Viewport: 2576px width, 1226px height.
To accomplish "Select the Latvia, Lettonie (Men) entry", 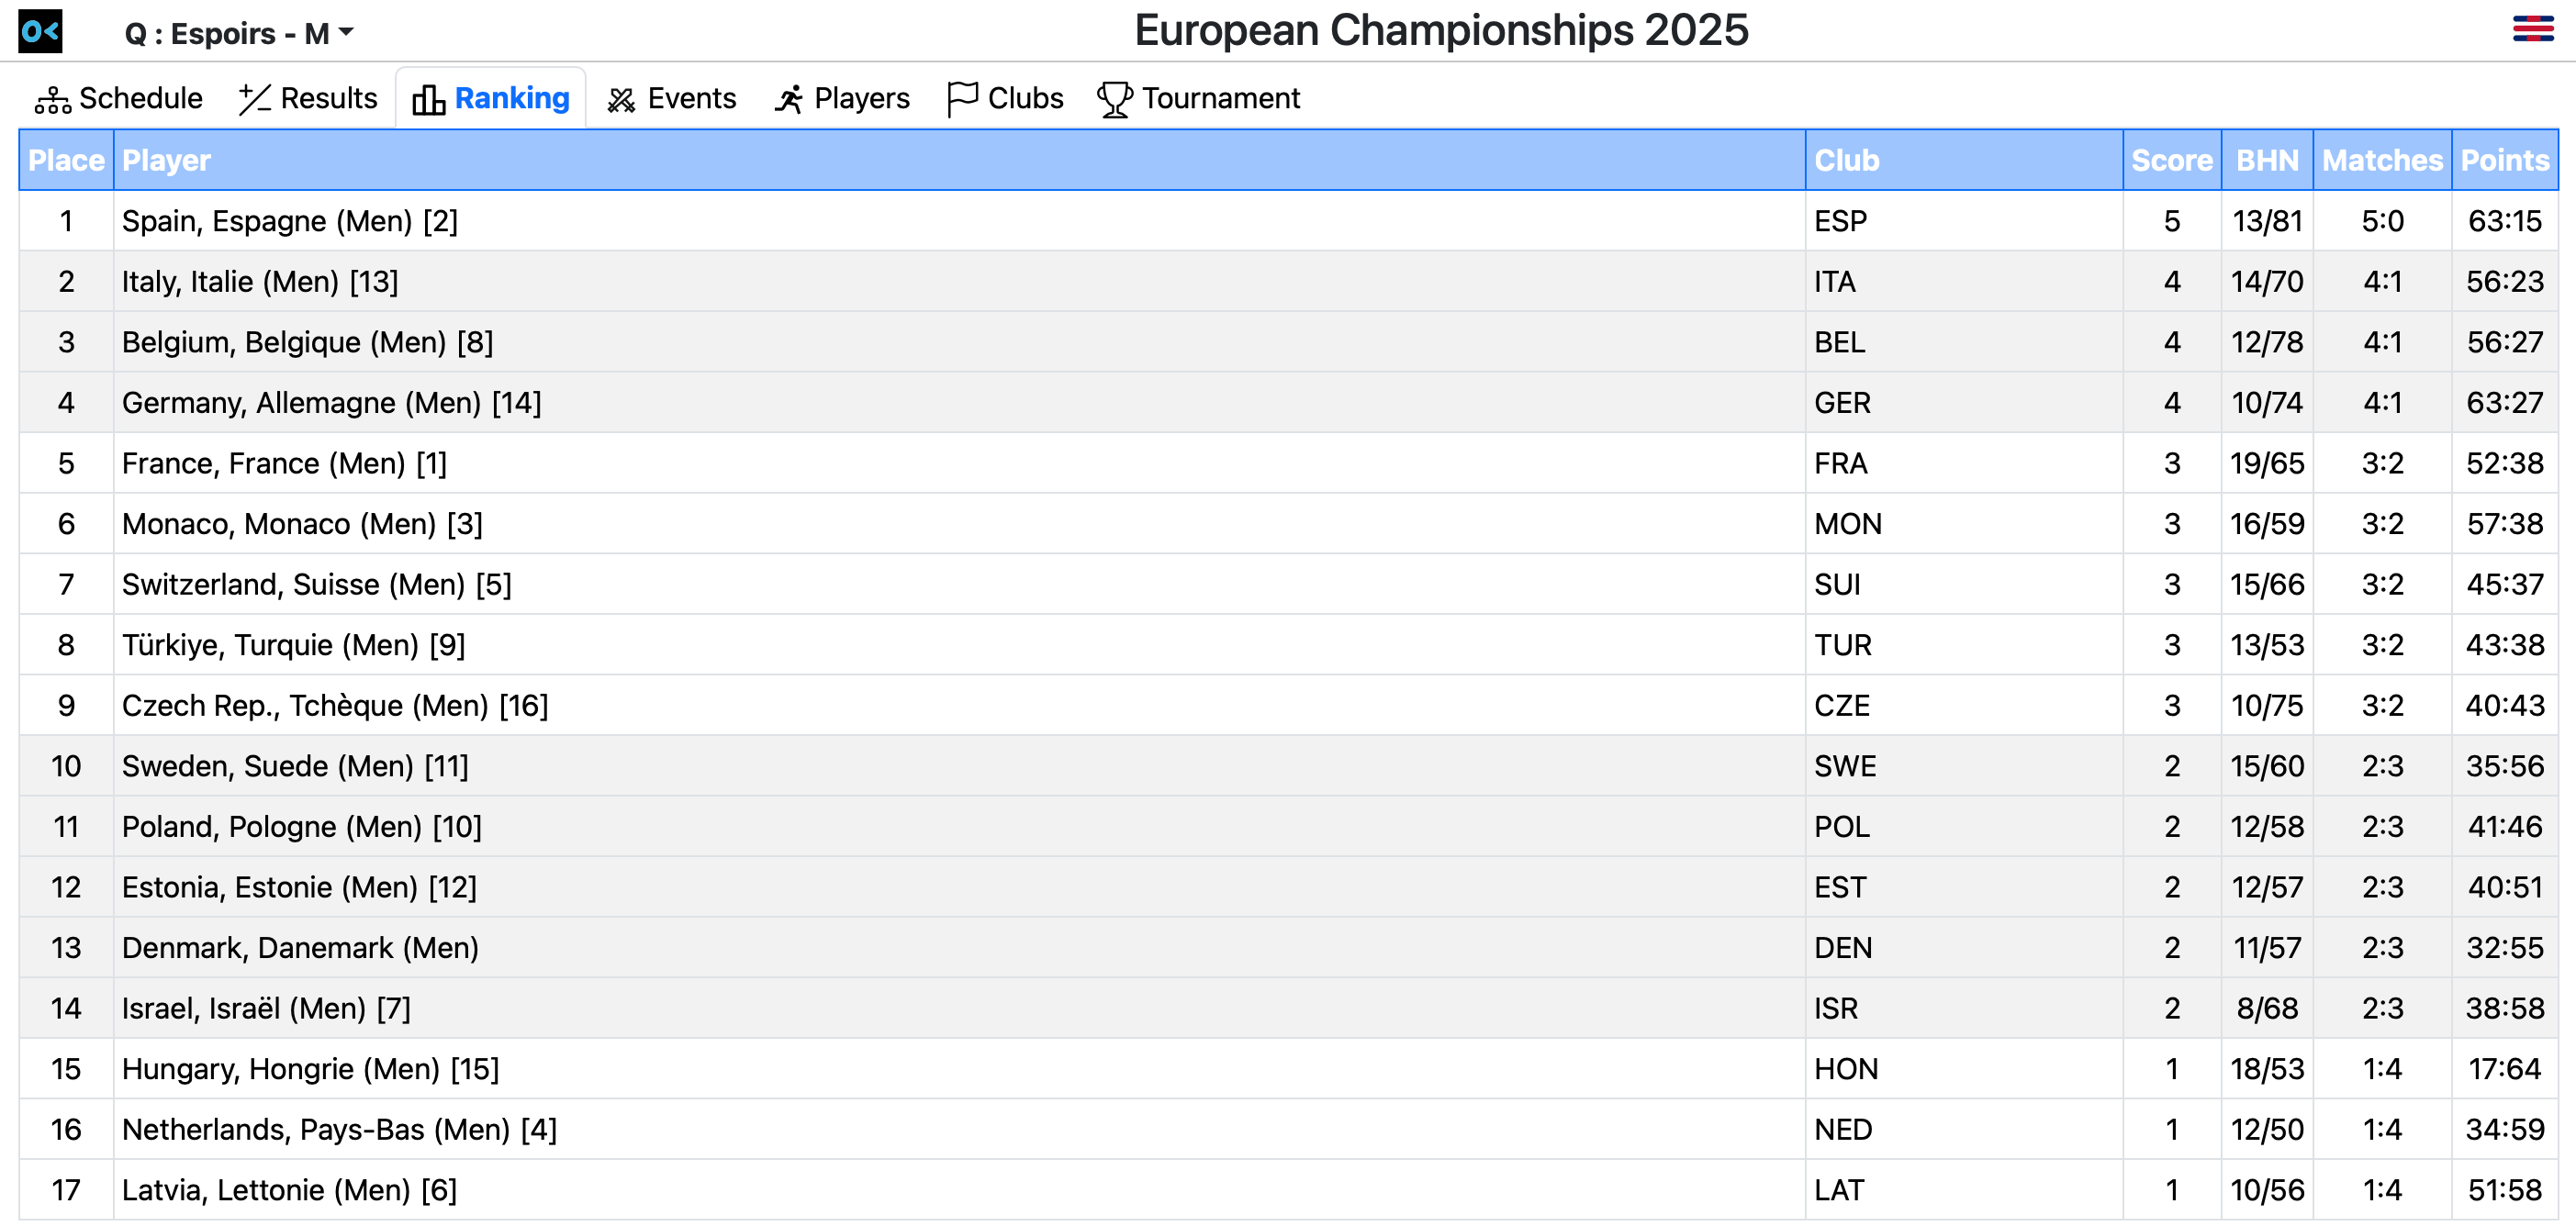I will pos(289,1190).
